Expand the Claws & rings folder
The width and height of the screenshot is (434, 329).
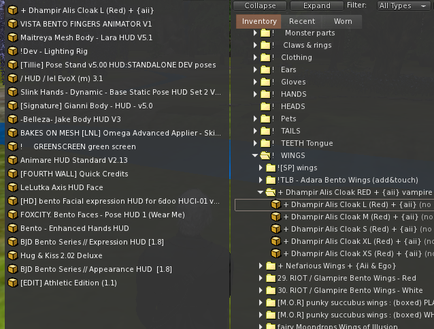click(x=255, y=45)
